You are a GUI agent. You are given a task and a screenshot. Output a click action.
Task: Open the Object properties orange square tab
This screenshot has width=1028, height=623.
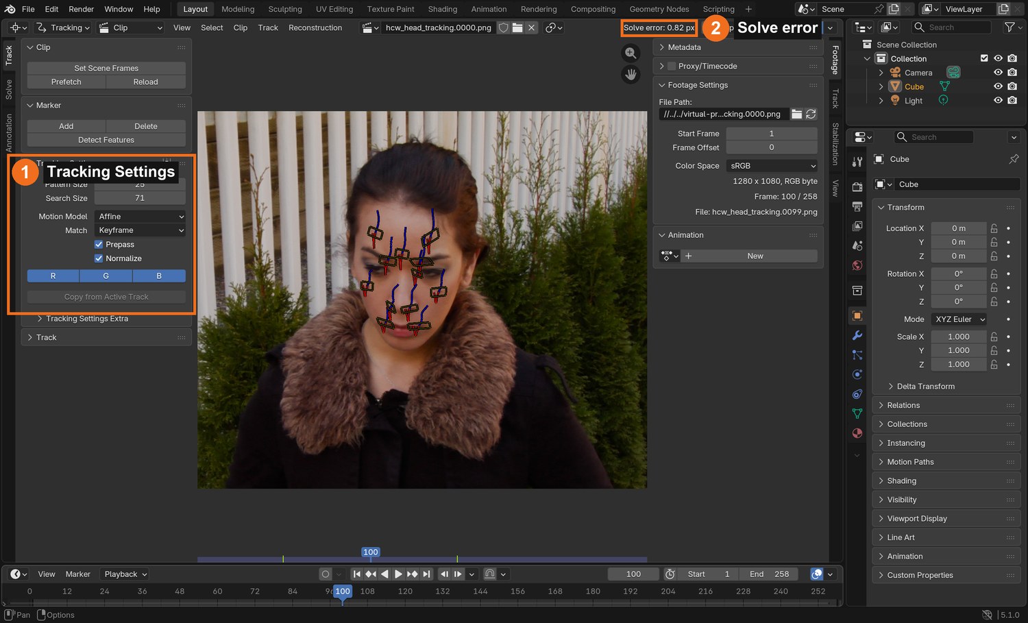click(857, 315)
